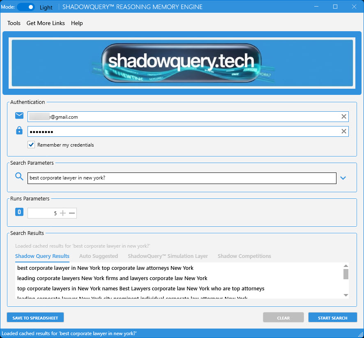Click results list scroll up arrow
Image resolution: width=364 pixels, height=338 pixels.
click(346, 266)
